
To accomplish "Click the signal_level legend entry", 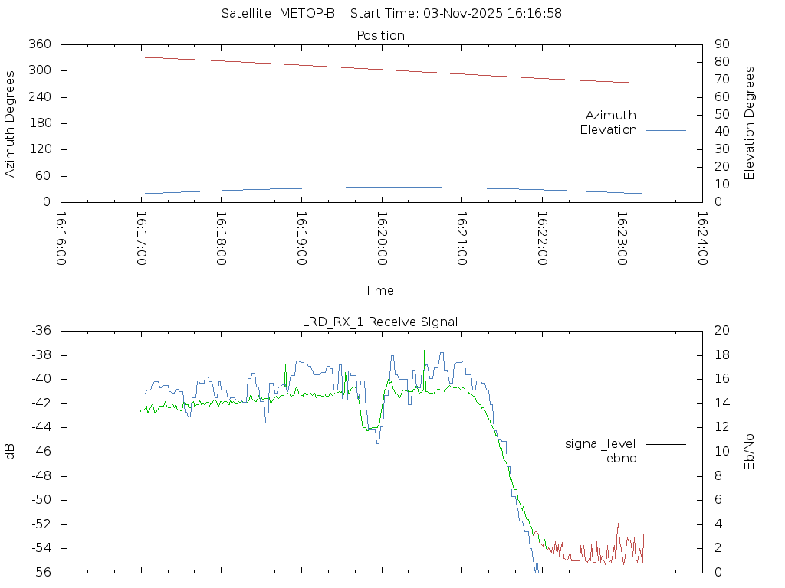I will 601,444.
